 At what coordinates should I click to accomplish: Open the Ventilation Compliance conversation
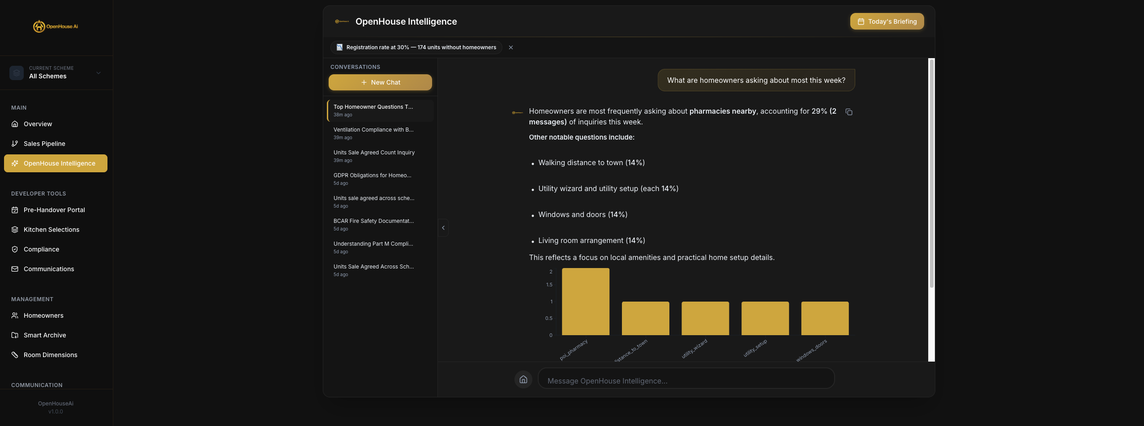(x=380, y=133)
